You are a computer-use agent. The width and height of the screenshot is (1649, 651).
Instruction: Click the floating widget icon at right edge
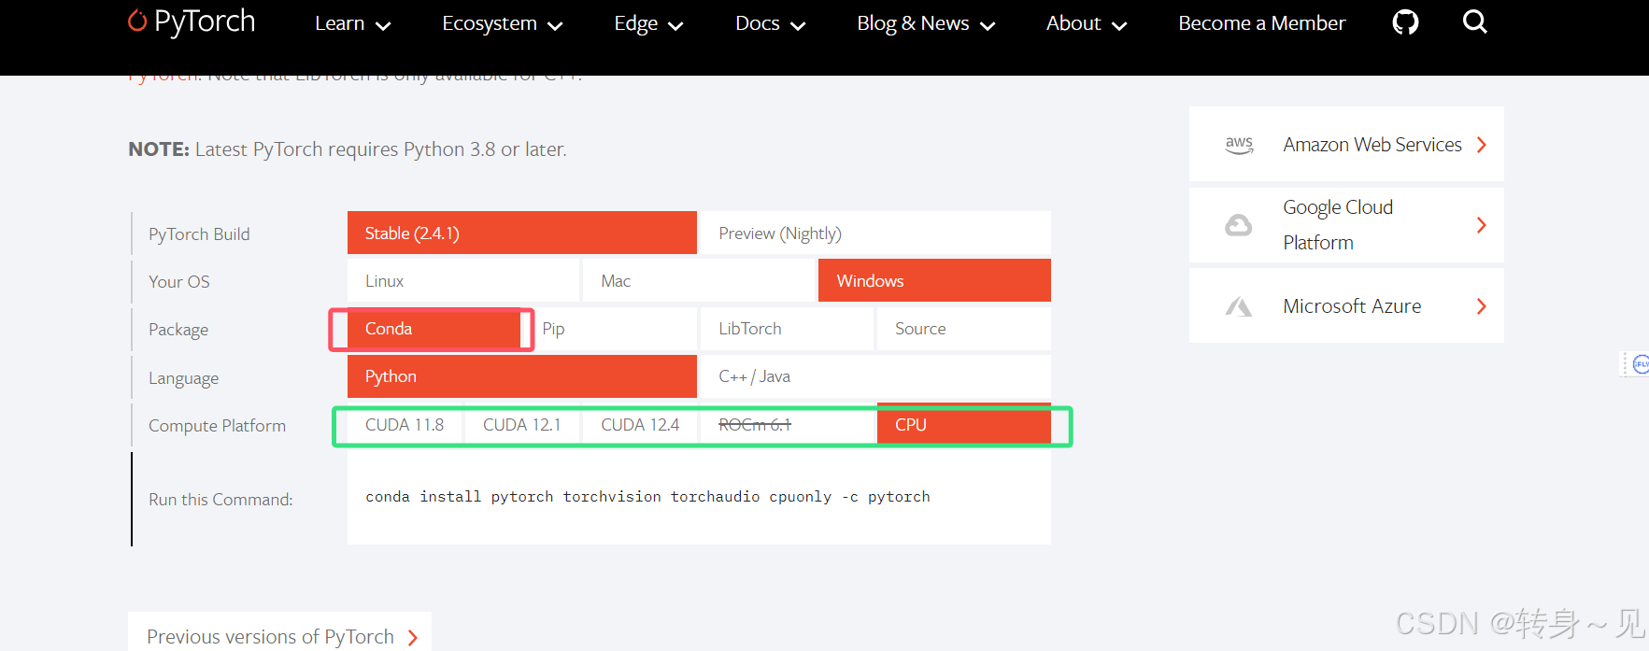point(1639,364)
